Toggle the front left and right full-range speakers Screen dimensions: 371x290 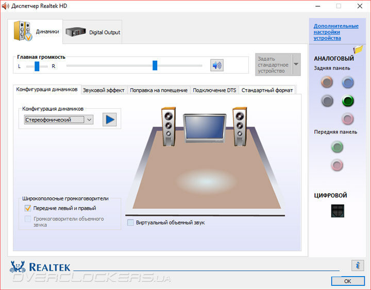pyautogui.click(x=28, y=208)
